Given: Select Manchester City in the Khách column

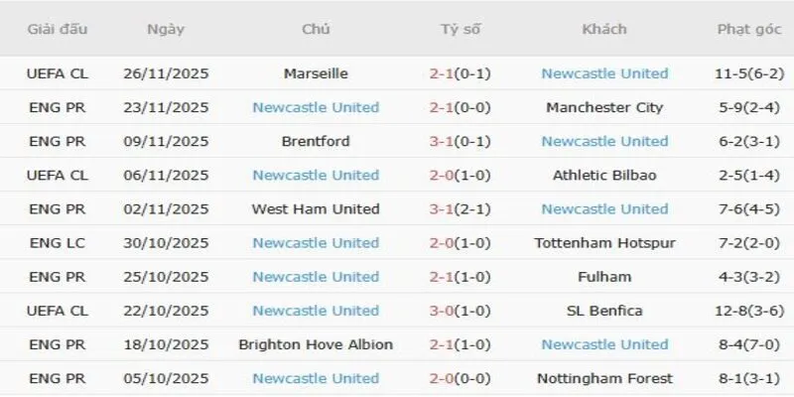Looking at the screenshot, I should tap(604, 107).
